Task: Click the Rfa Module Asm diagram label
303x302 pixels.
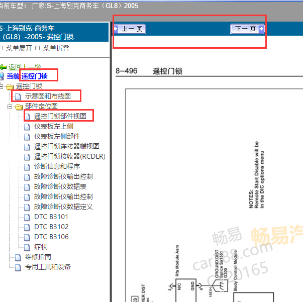Action: coord(177,261)
